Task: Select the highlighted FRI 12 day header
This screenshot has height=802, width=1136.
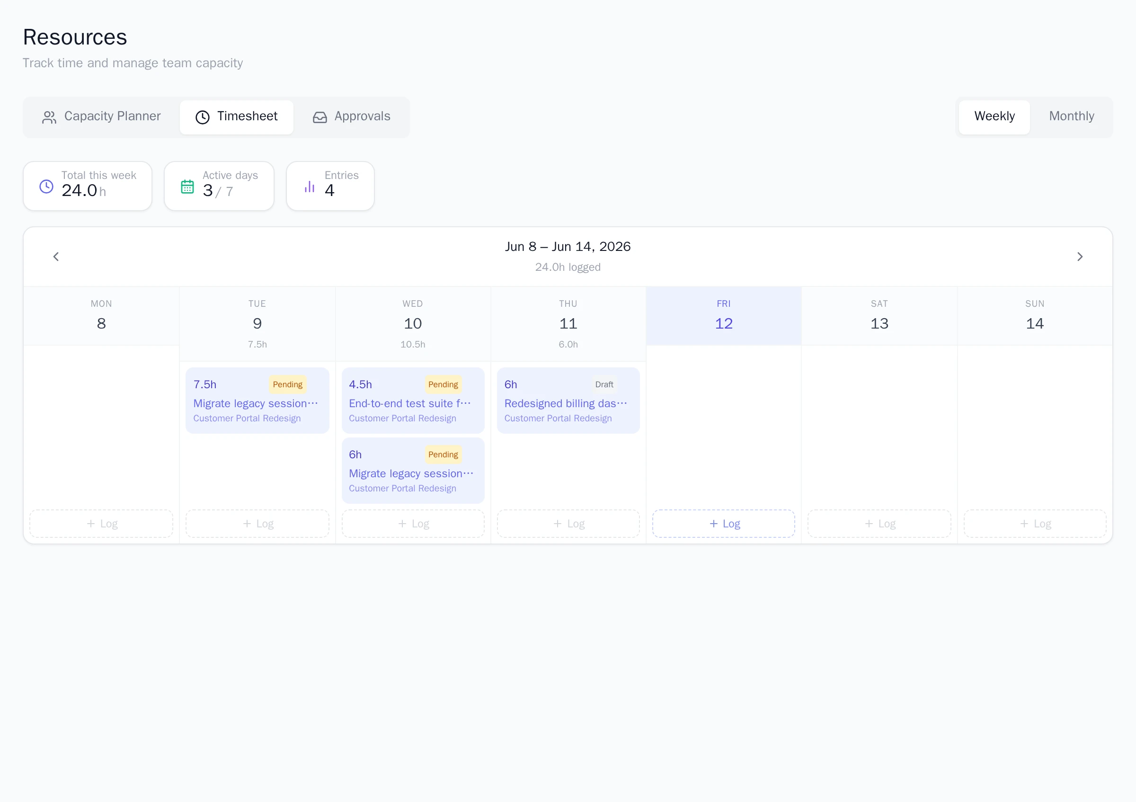Action: 724,316
